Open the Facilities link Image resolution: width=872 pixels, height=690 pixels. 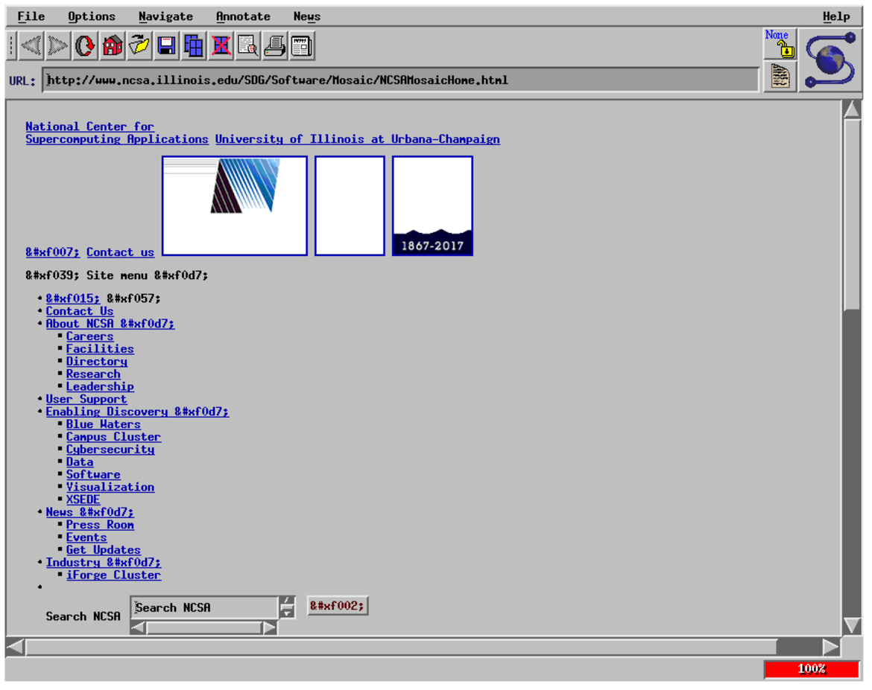(100, 349)
